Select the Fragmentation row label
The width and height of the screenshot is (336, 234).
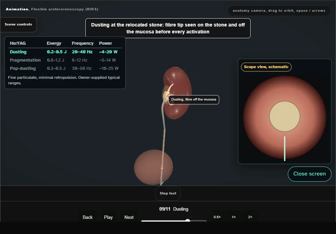(x=25, y=60)
